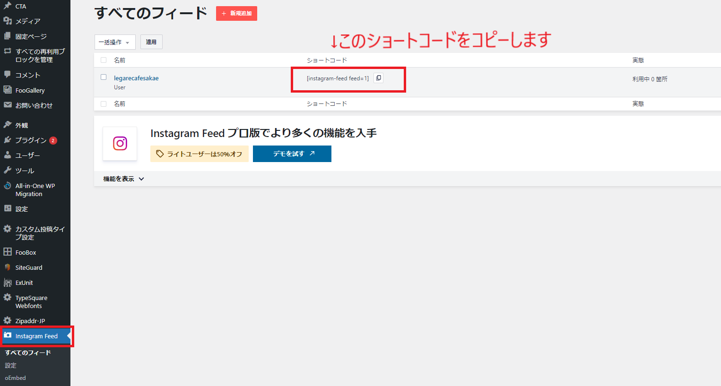Open the oEmbed submenu item
Viewport: 721px width, 386px height.
(x=15, y=378)
